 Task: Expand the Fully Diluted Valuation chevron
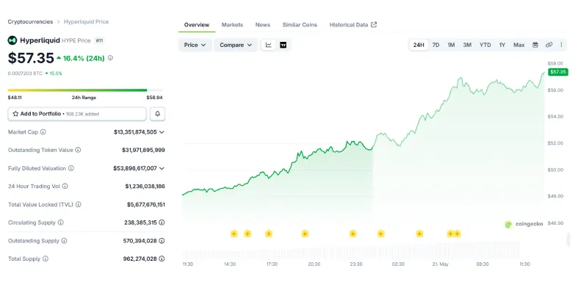(162, 168)
